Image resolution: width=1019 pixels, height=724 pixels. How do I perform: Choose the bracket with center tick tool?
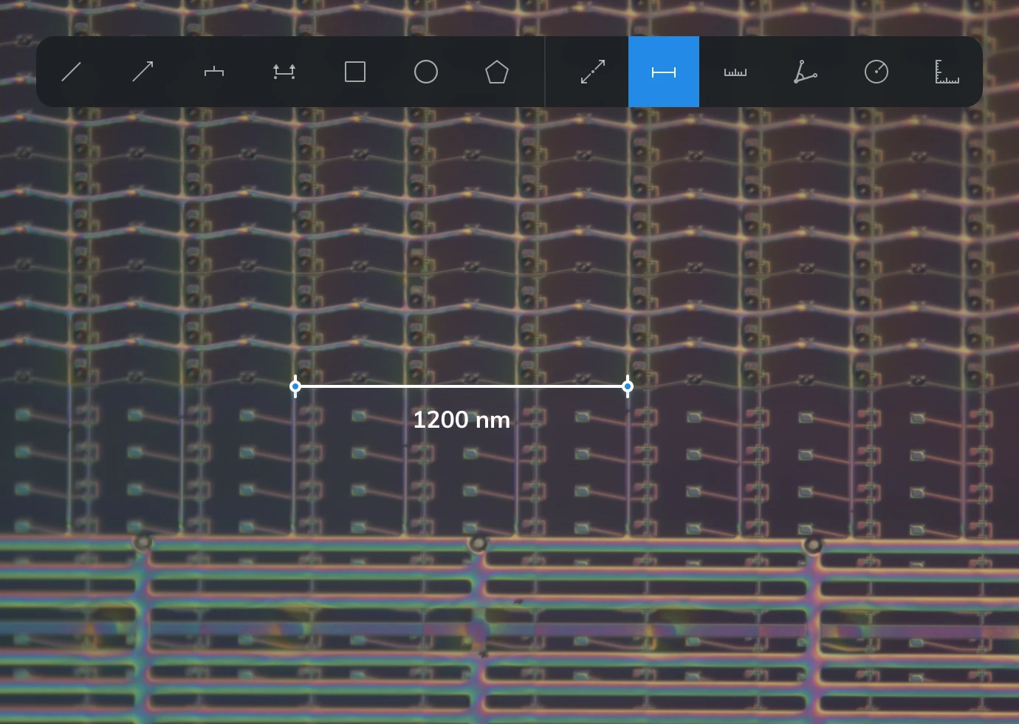pos(213,72)
